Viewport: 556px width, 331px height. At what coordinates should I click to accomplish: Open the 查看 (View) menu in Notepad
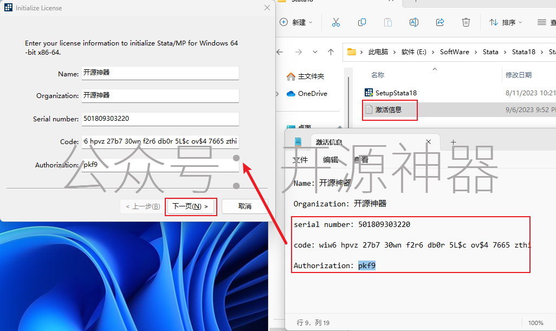(361, 160)
